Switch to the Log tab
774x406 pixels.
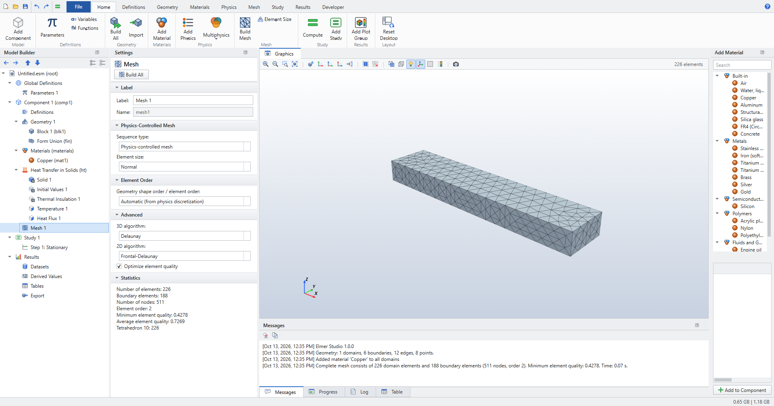coord(360,392)
